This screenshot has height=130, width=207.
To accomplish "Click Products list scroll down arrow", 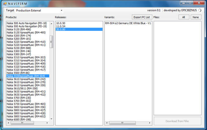I will (x=51, y=119).
